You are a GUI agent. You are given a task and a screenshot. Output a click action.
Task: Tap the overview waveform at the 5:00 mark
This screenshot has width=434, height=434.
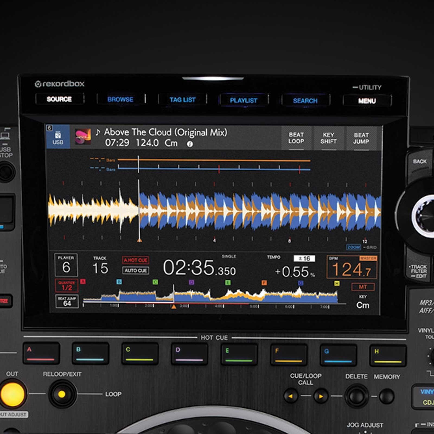pyautogui.click(x=258, y=297)
